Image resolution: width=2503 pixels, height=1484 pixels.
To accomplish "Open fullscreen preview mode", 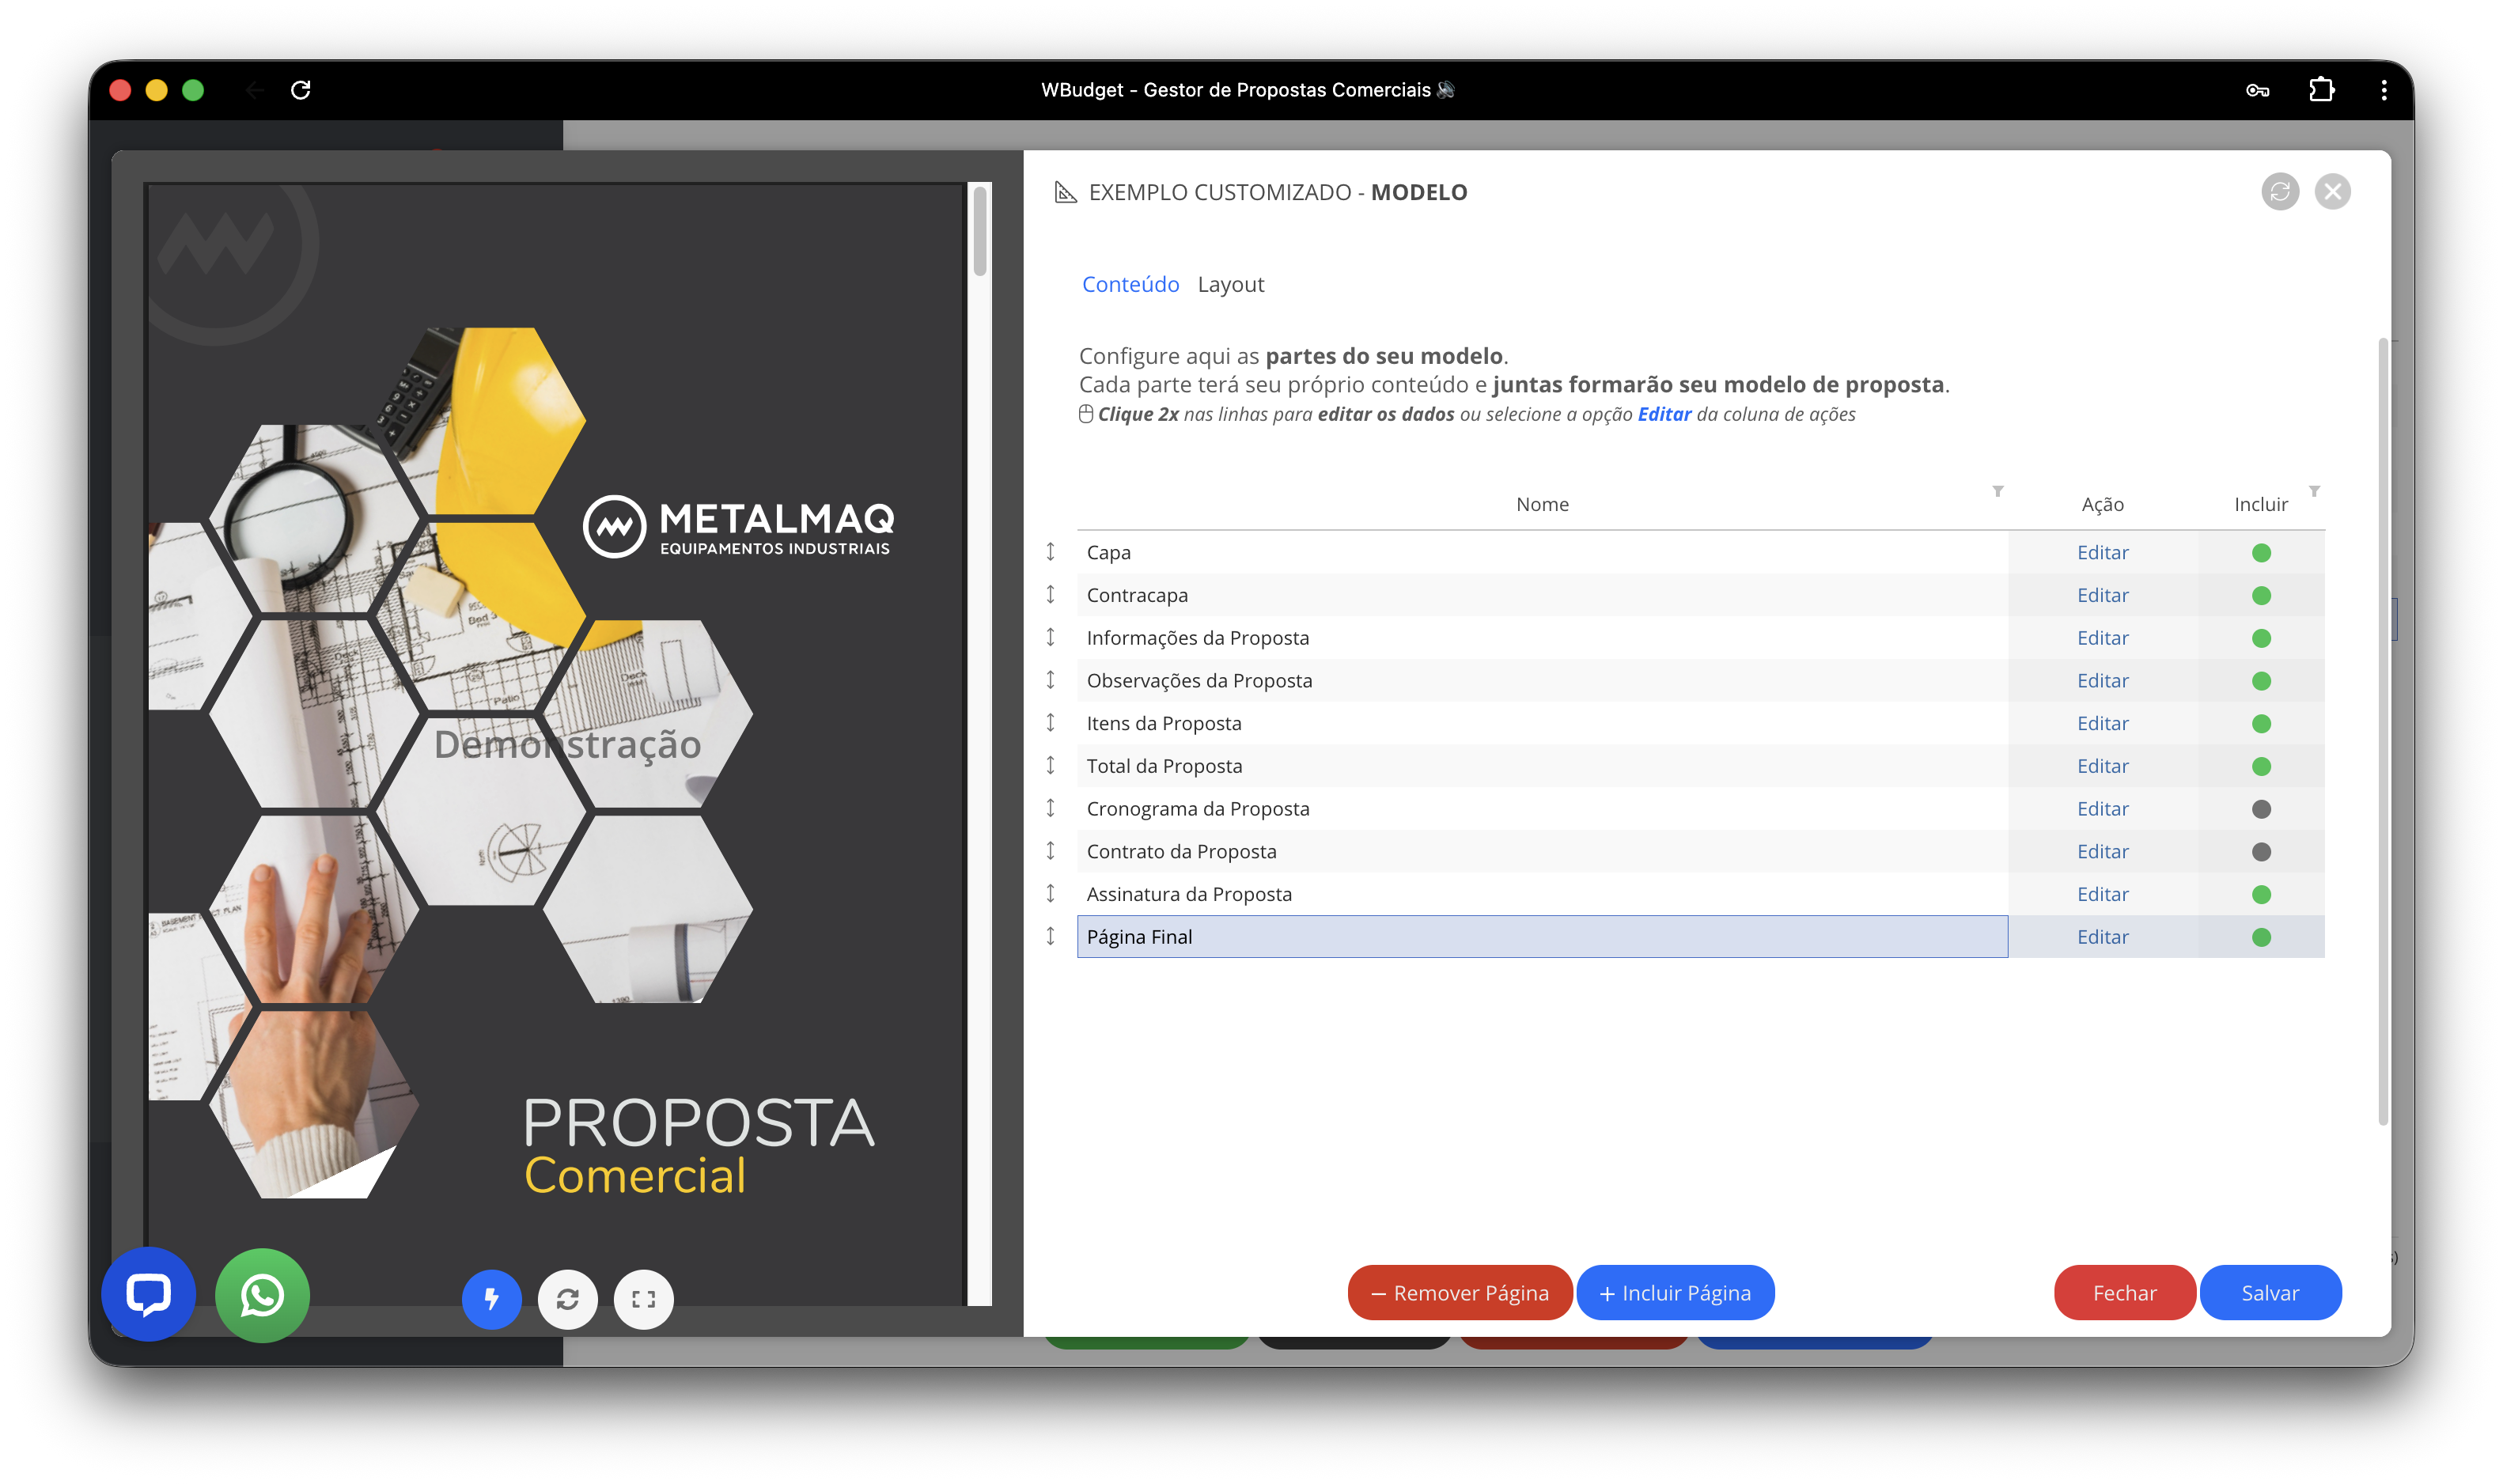I will tap(644, 1299).
